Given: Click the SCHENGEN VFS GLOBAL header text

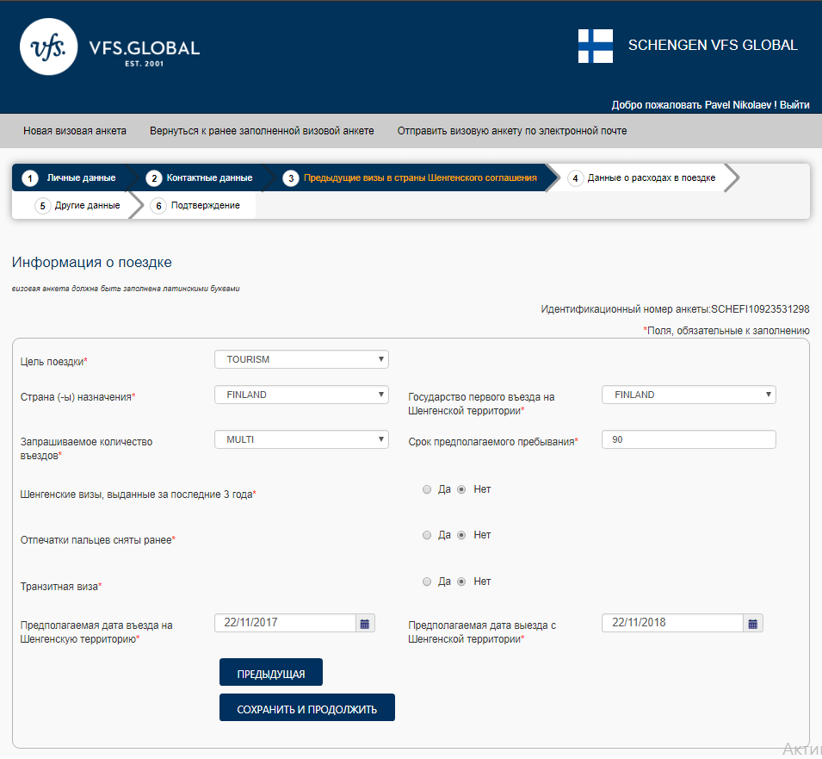Looking at the screenshot, I should coord(713,46).
